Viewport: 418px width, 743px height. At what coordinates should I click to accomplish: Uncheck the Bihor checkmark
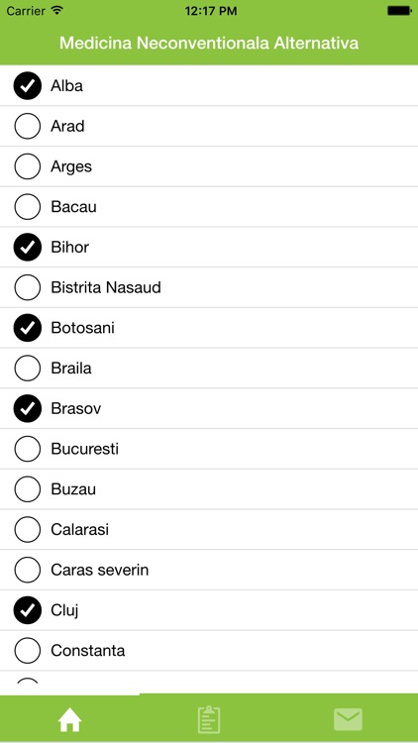pyautogui.click(x=28, y=247)
